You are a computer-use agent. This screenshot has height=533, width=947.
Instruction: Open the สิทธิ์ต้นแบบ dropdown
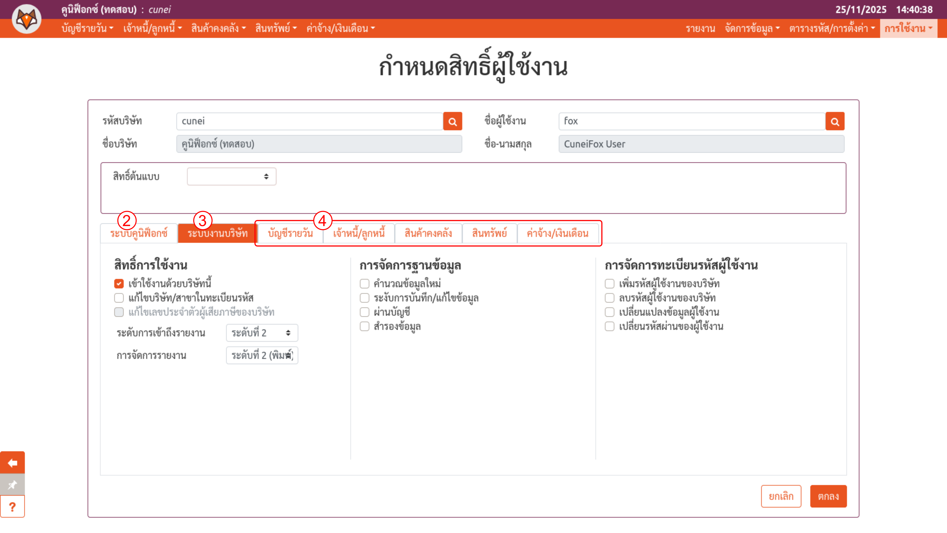click(231, 177)
